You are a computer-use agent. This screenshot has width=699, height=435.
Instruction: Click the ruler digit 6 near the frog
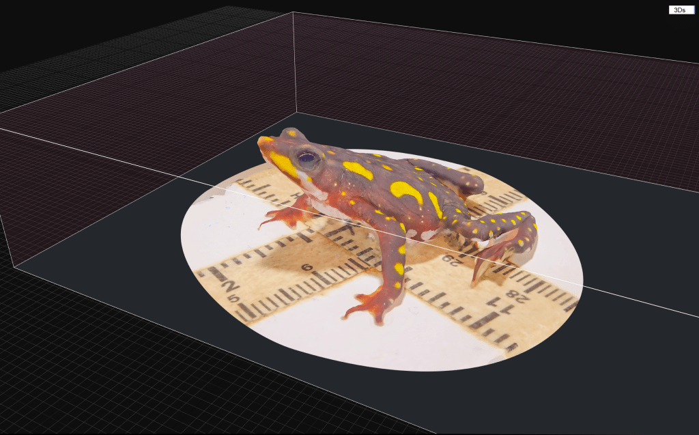306,268
